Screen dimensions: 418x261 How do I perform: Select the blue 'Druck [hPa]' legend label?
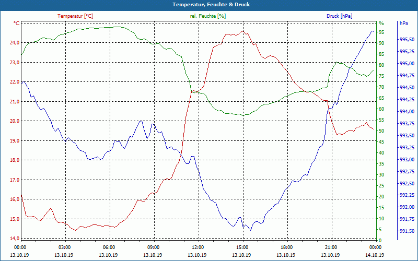(339, 16)
